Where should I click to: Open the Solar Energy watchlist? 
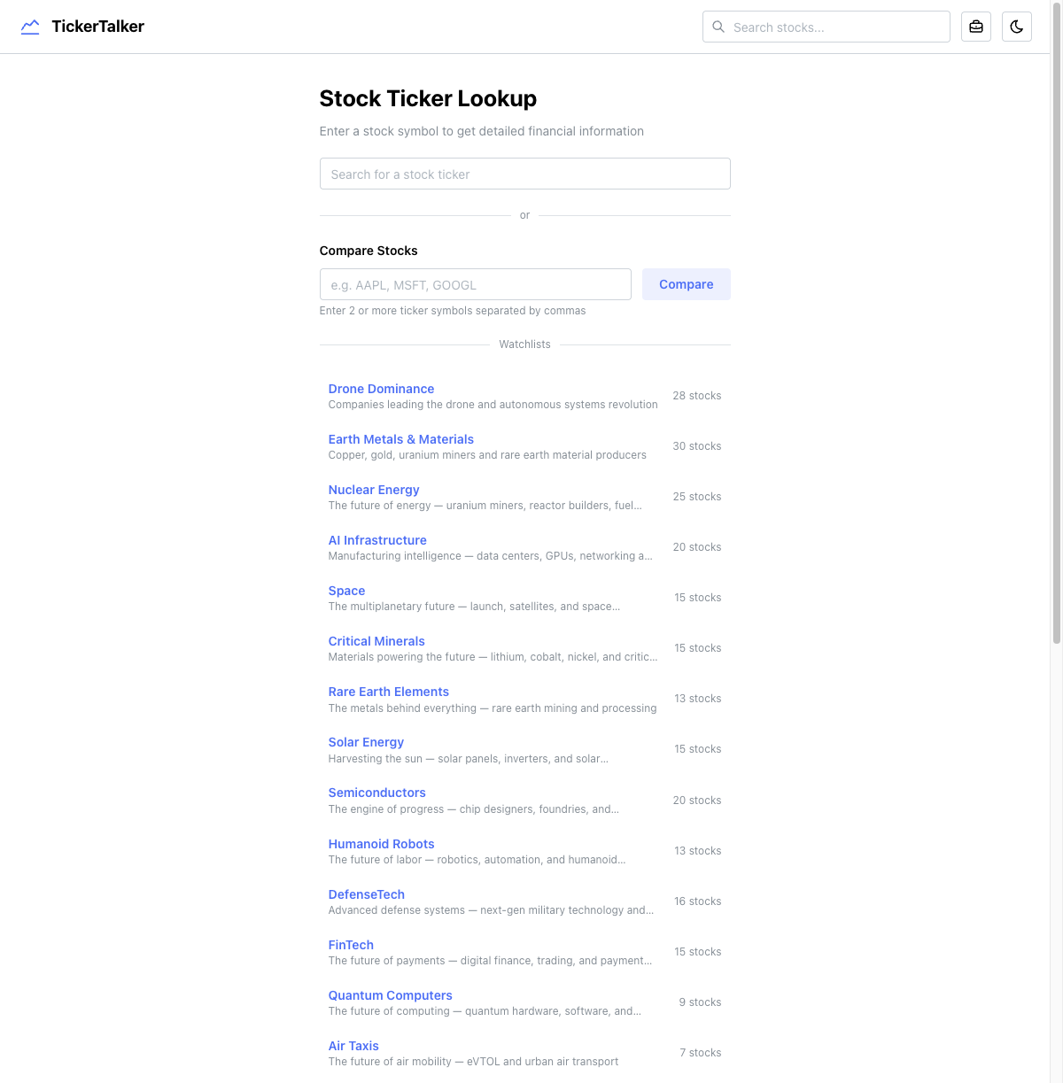pyautogui.click(x=366, y=742)
